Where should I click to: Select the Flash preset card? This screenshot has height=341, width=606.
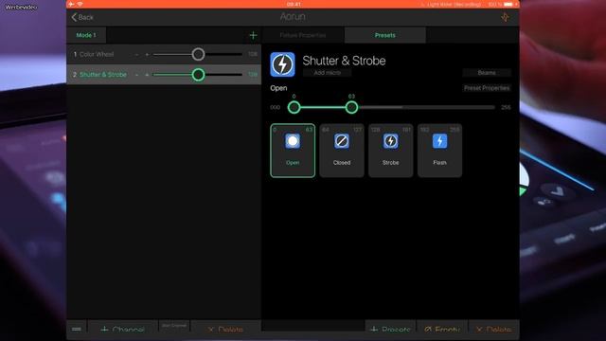(x=439, y=151)
